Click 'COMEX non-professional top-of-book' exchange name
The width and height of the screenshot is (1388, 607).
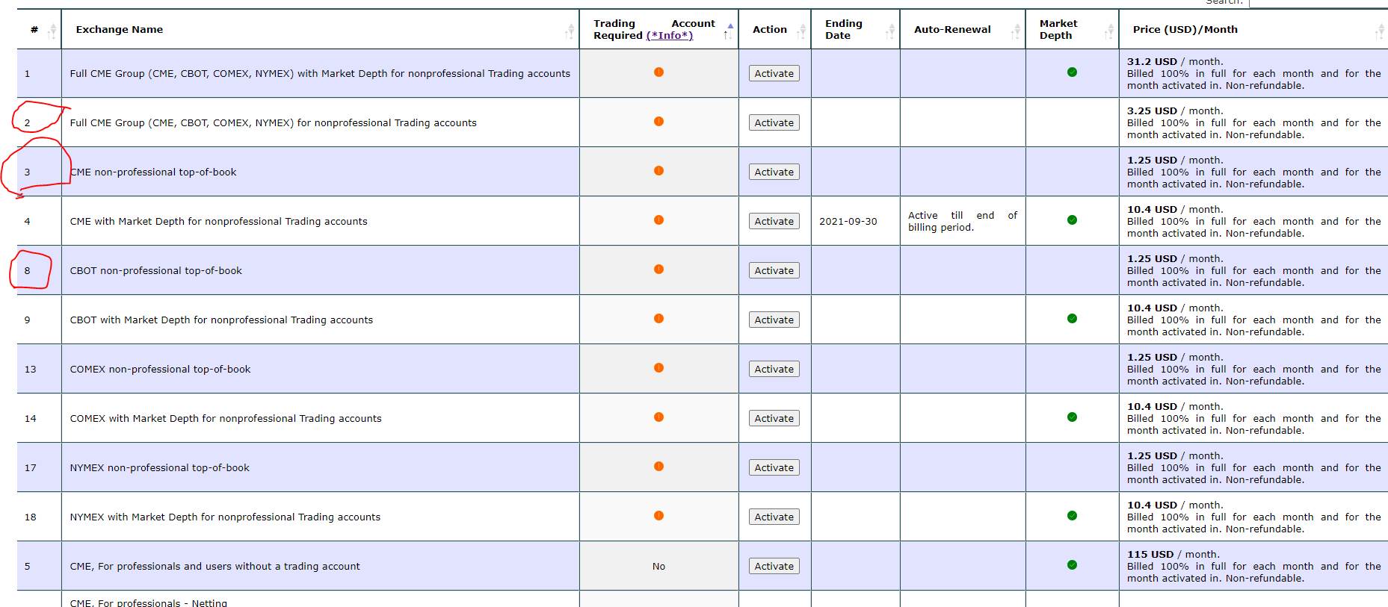coord(161,370)
